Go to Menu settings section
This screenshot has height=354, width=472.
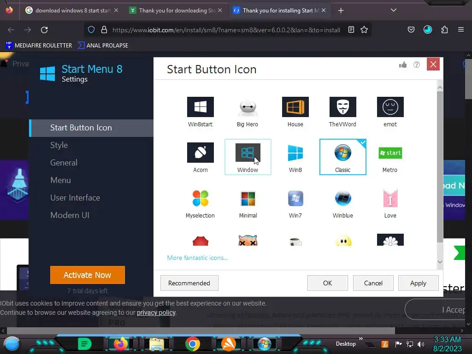[60, 180]
